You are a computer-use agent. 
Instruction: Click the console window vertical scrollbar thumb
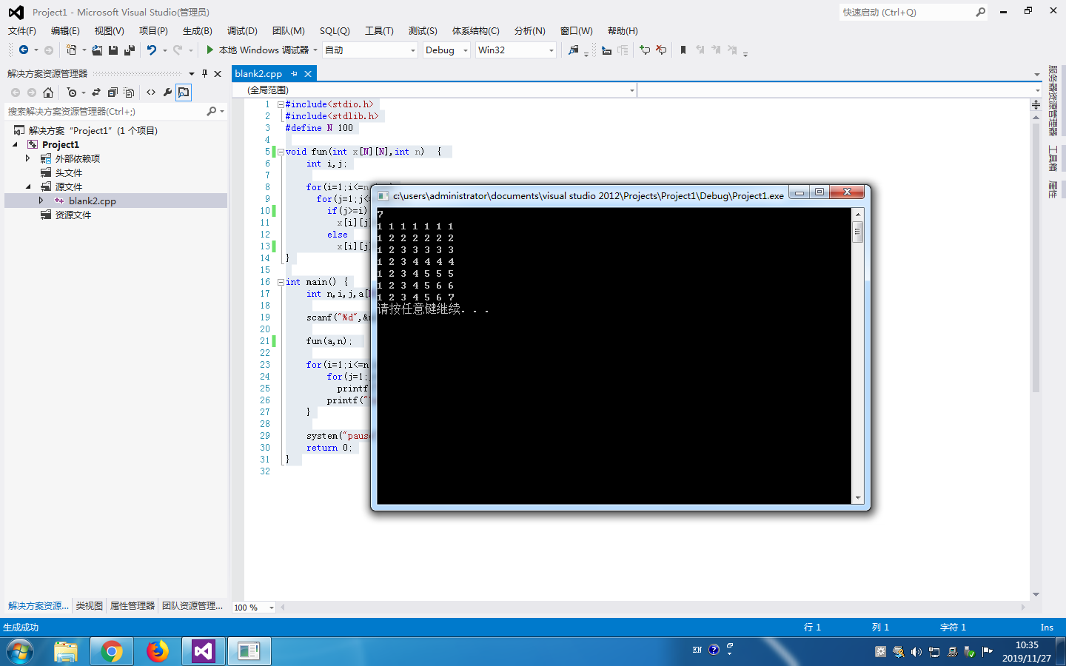pyautogui.click(x=858, y=232)
